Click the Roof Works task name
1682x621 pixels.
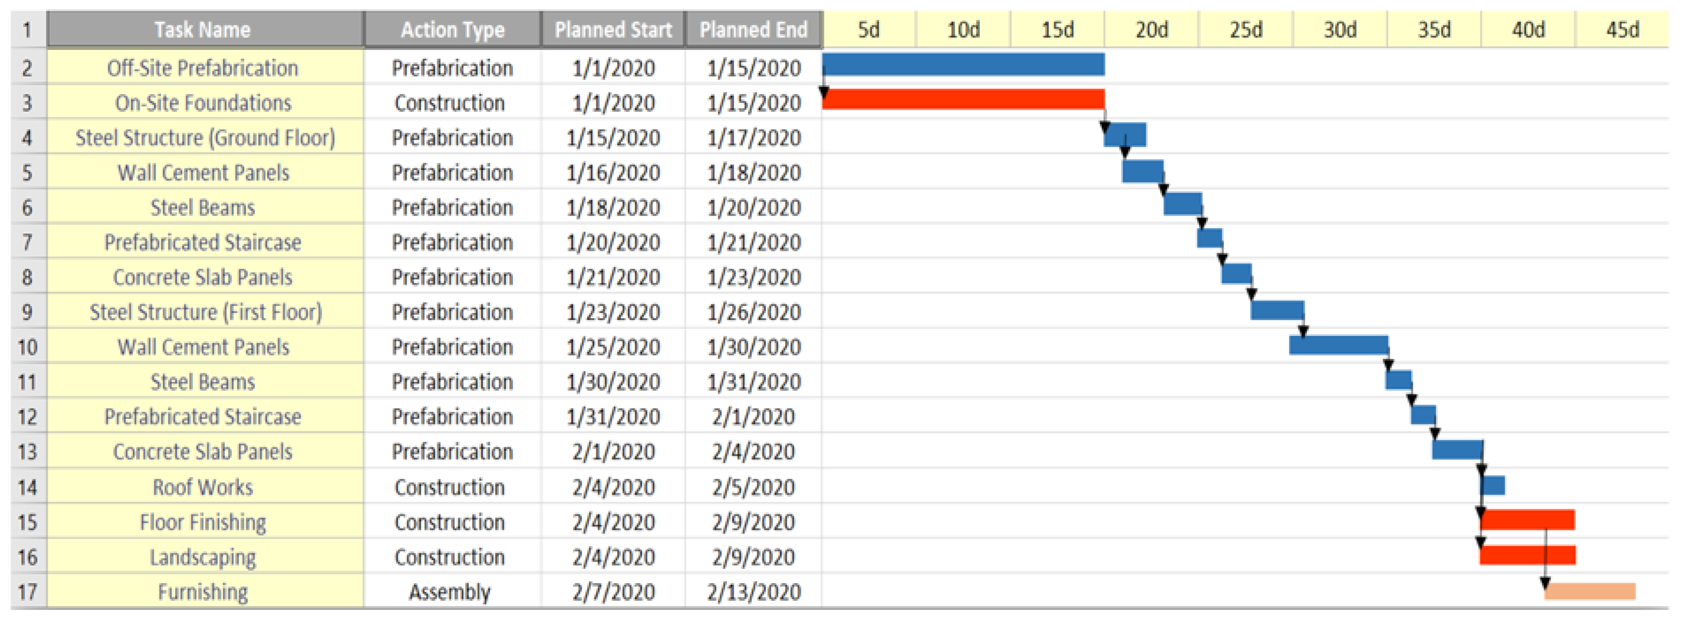(x=203, y=487)
